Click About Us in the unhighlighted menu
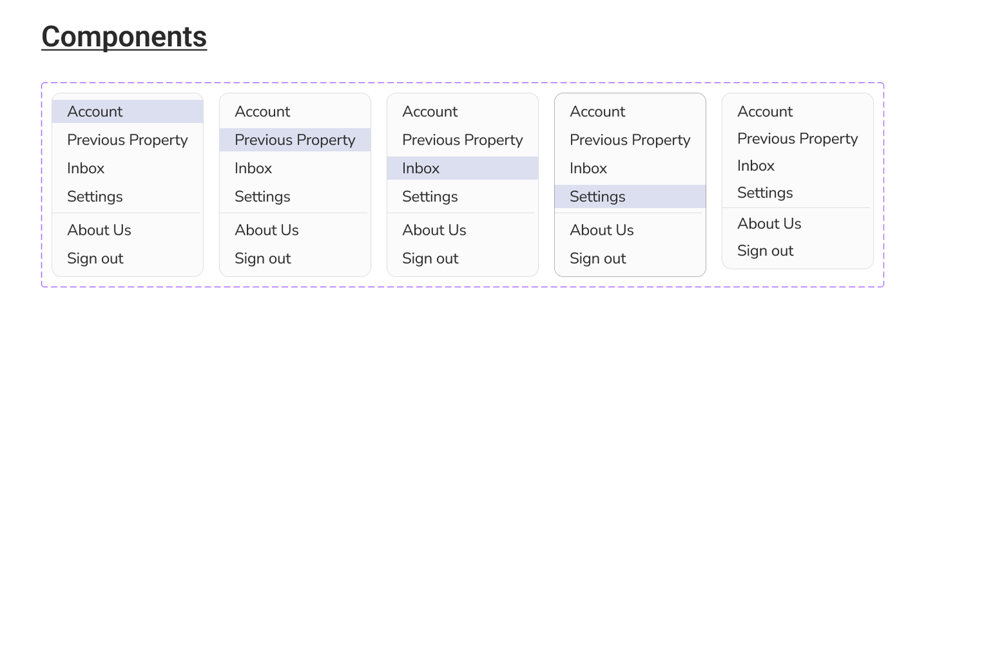 pyautogui.click(x=769, y=223)
